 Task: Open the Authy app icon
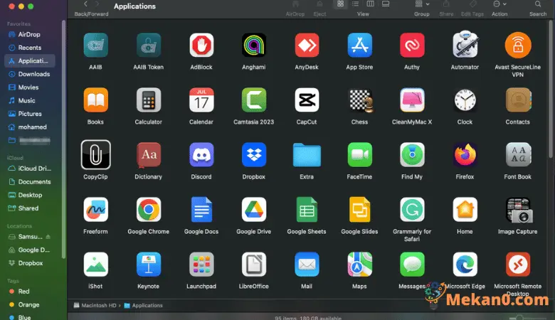click(x=412, y=46)
